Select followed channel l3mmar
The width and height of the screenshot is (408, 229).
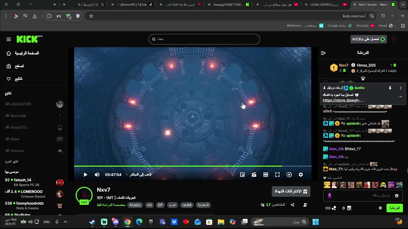(x=34, y=151)
